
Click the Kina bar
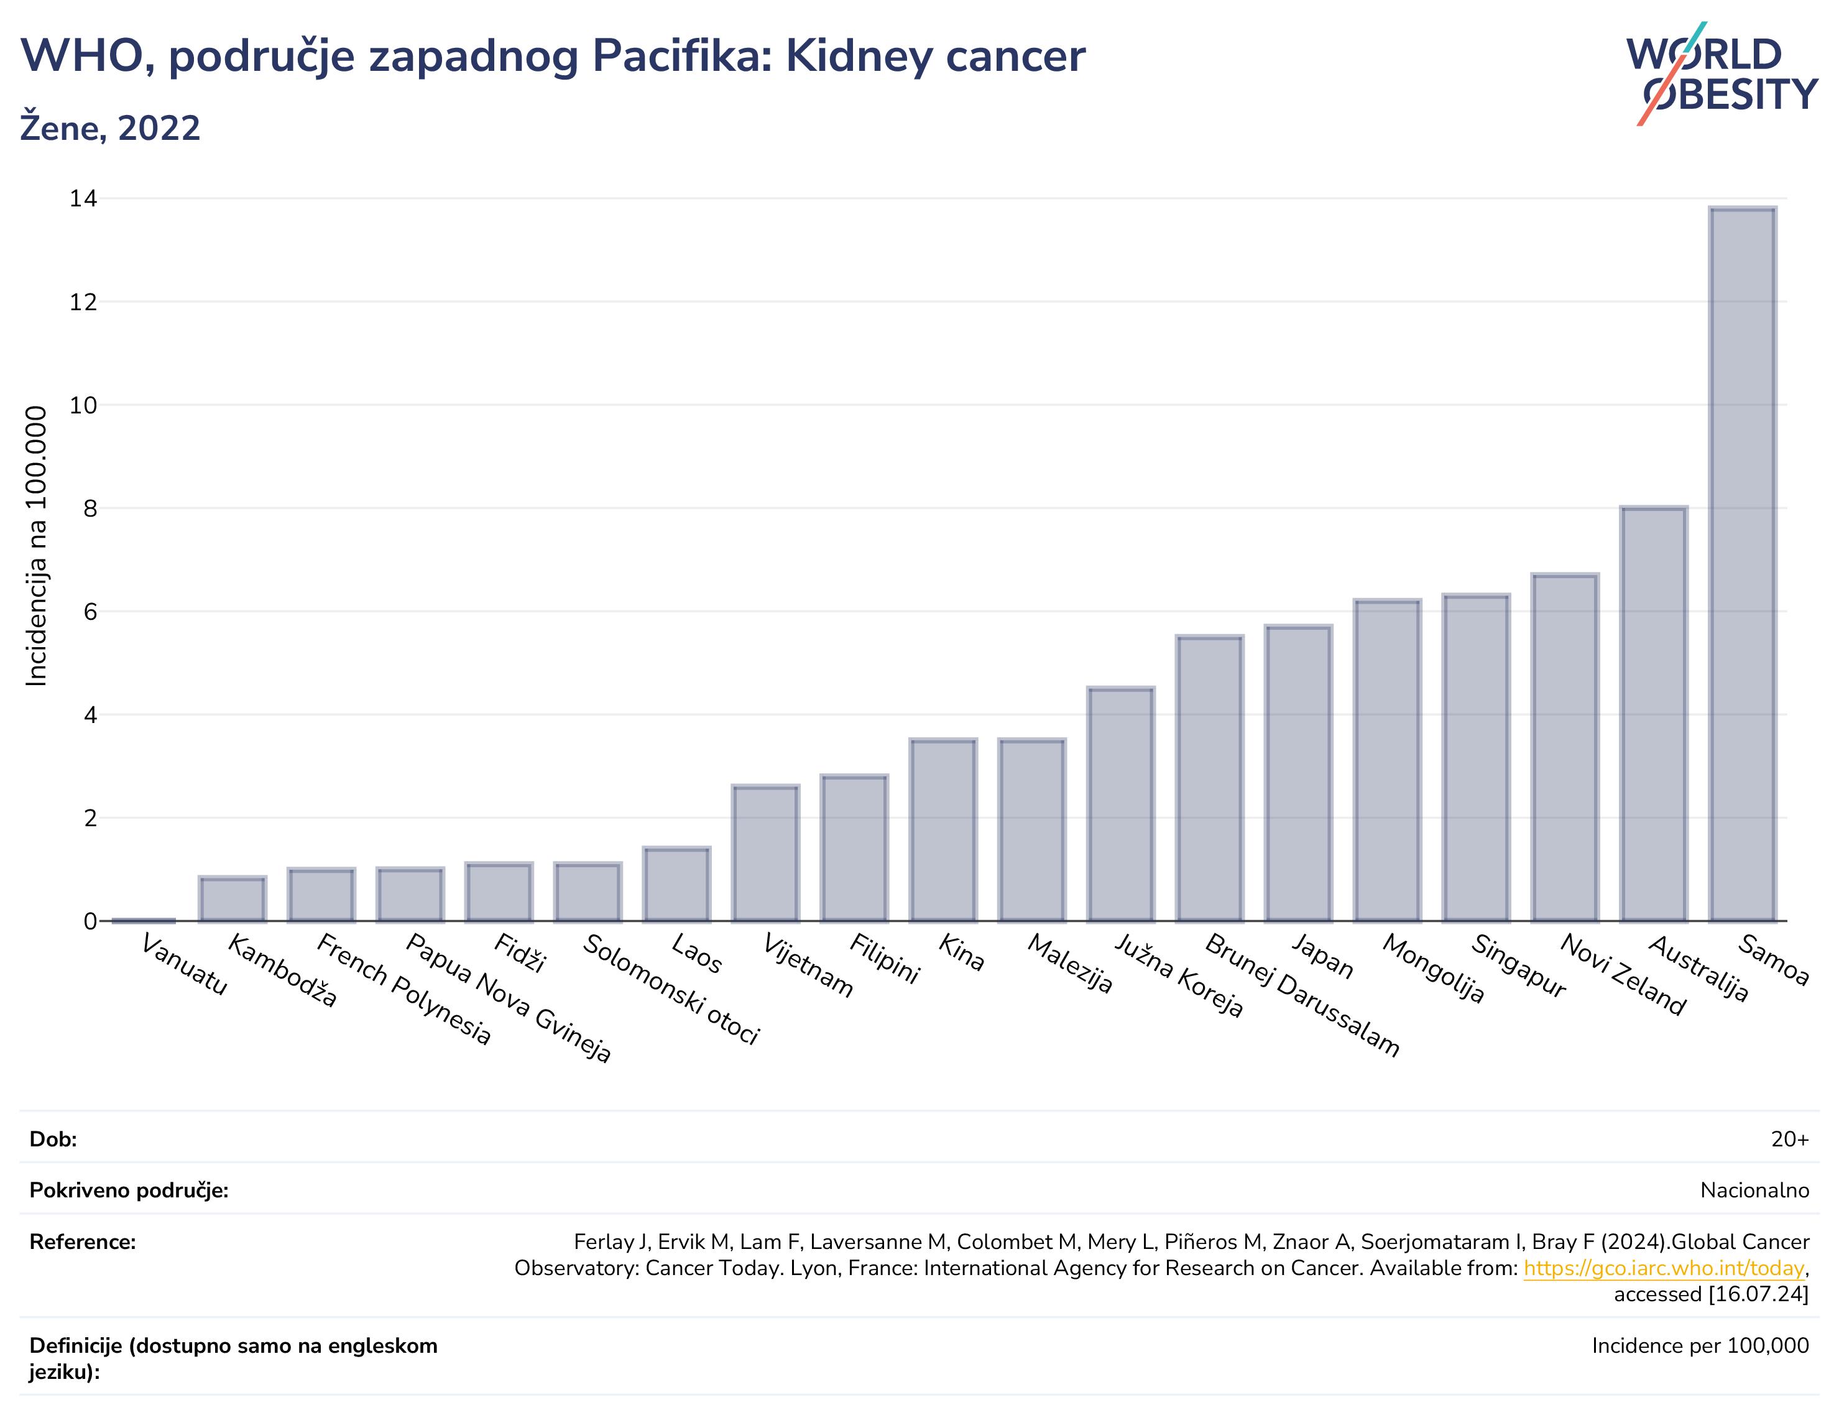(943, 830)
